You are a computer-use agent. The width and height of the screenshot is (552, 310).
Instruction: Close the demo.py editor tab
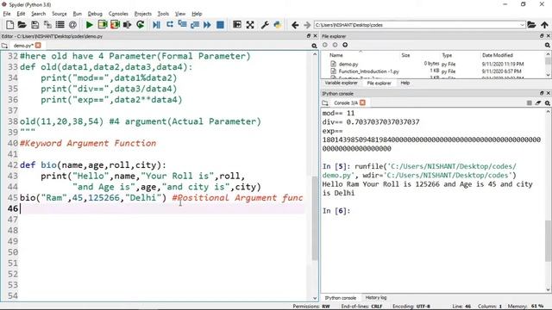tap(38, 45)
